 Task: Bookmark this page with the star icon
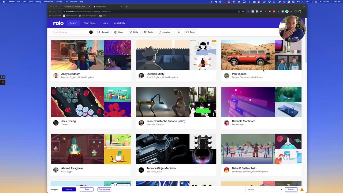pyautogui.click(x=243, y=12)
